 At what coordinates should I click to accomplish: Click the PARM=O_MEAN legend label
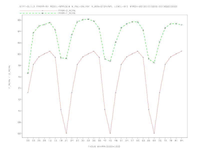click(67, 10)
